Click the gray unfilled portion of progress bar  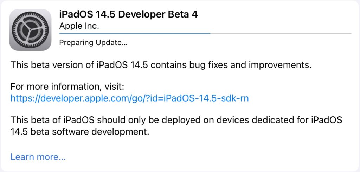point(281,33)
